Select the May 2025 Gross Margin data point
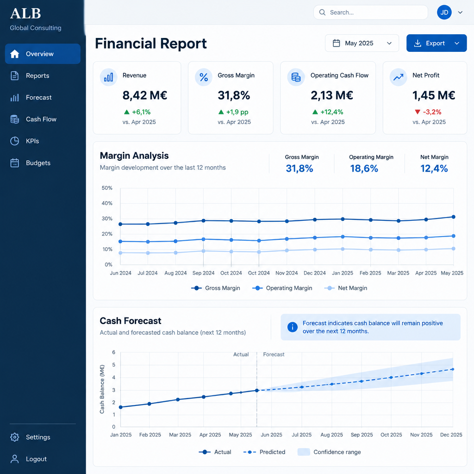Screen dimensions: 474x474 coord(454,217)
